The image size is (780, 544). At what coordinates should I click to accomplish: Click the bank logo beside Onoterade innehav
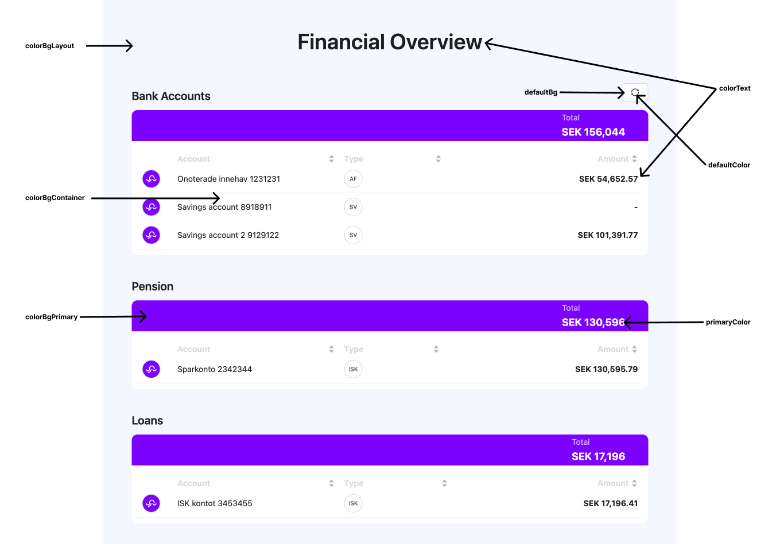pyautogui.click(x=151, y=179)
